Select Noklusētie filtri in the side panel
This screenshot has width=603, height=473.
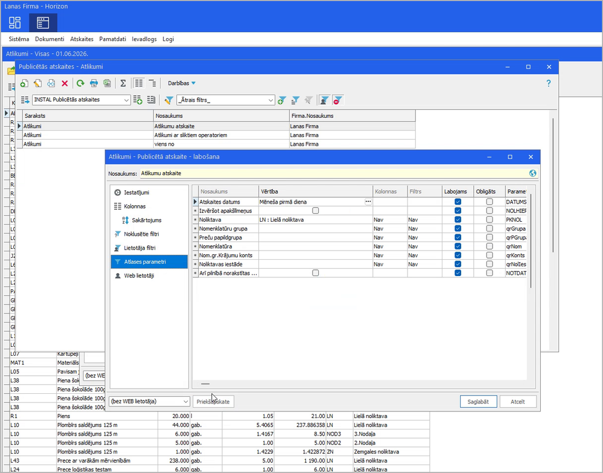[149, 234]
